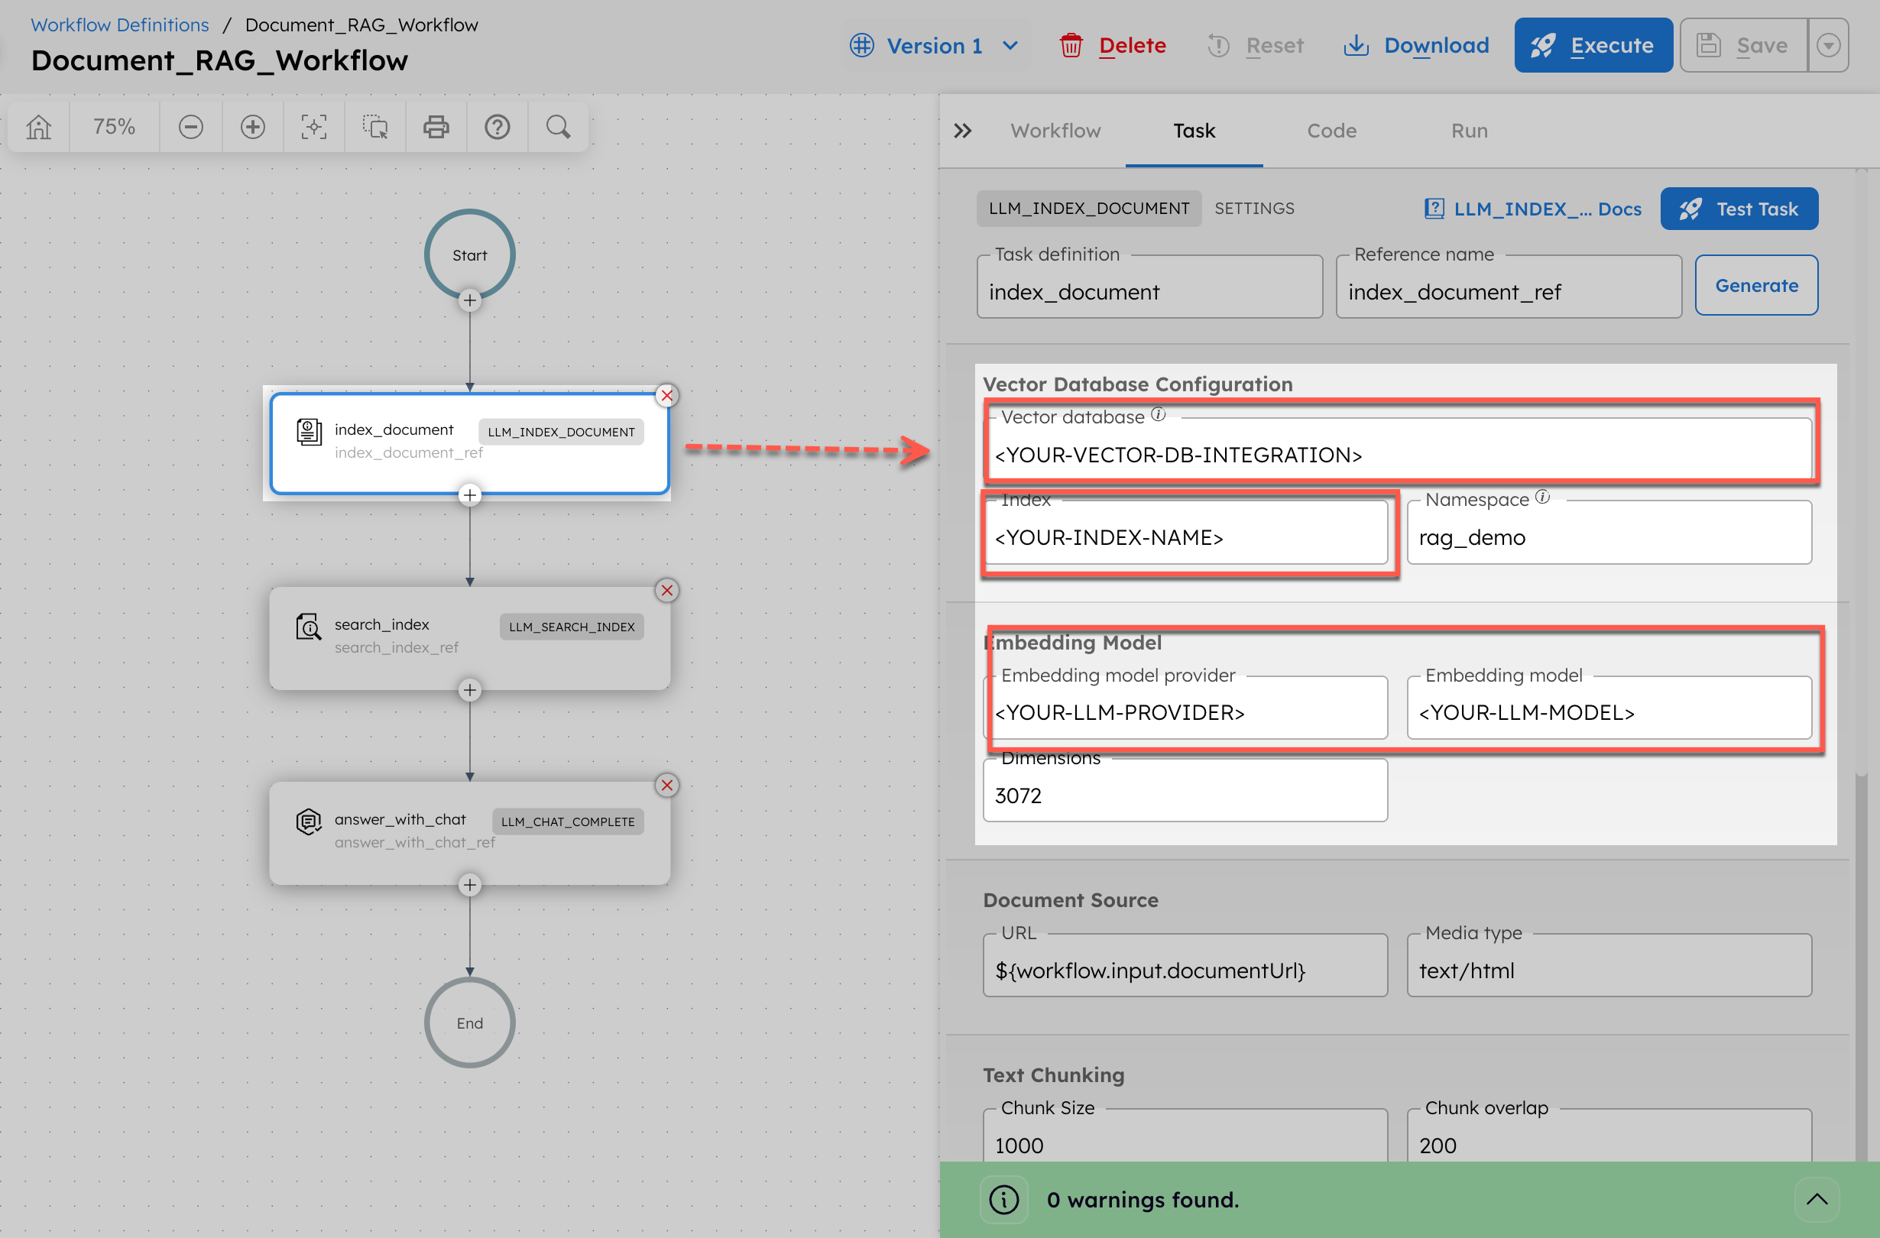Open the search icon on canvas toolbar

(558, 126)
